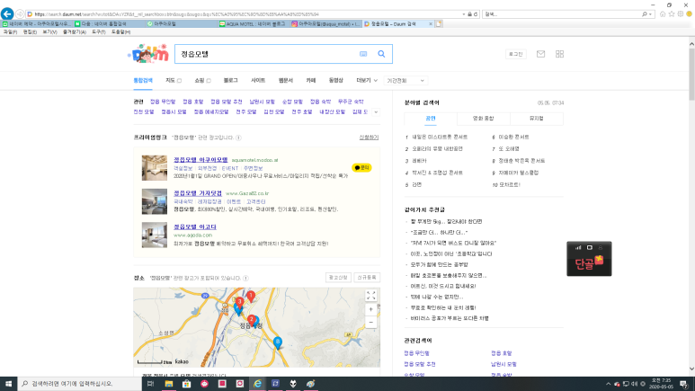The image size is (695, 391).
Task: Select the 카페 tab
Action: click(311, 81)
